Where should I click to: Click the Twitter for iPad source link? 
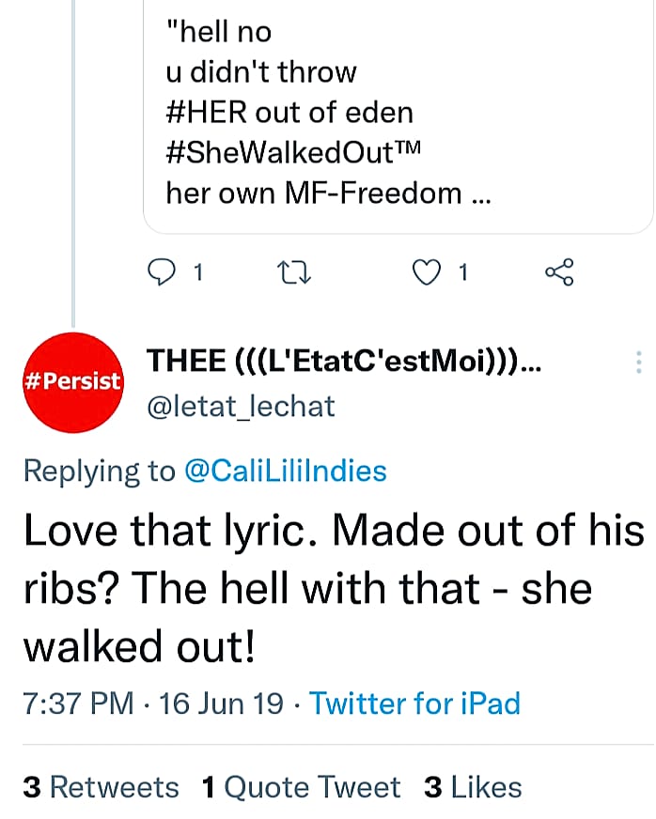pos(414,703)
